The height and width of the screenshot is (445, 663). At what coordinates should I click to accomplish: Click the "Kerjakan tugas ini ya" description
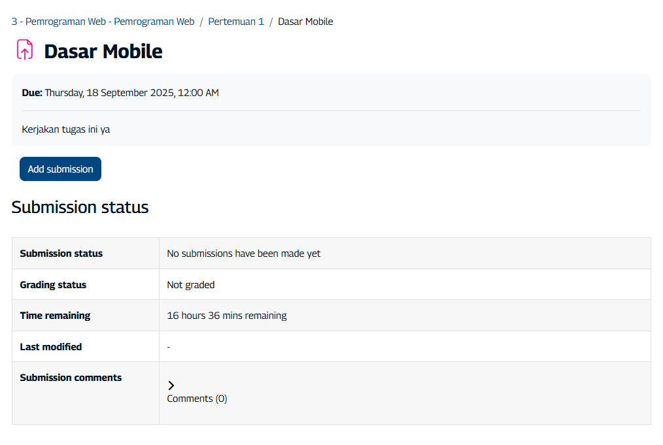(66, 129)
